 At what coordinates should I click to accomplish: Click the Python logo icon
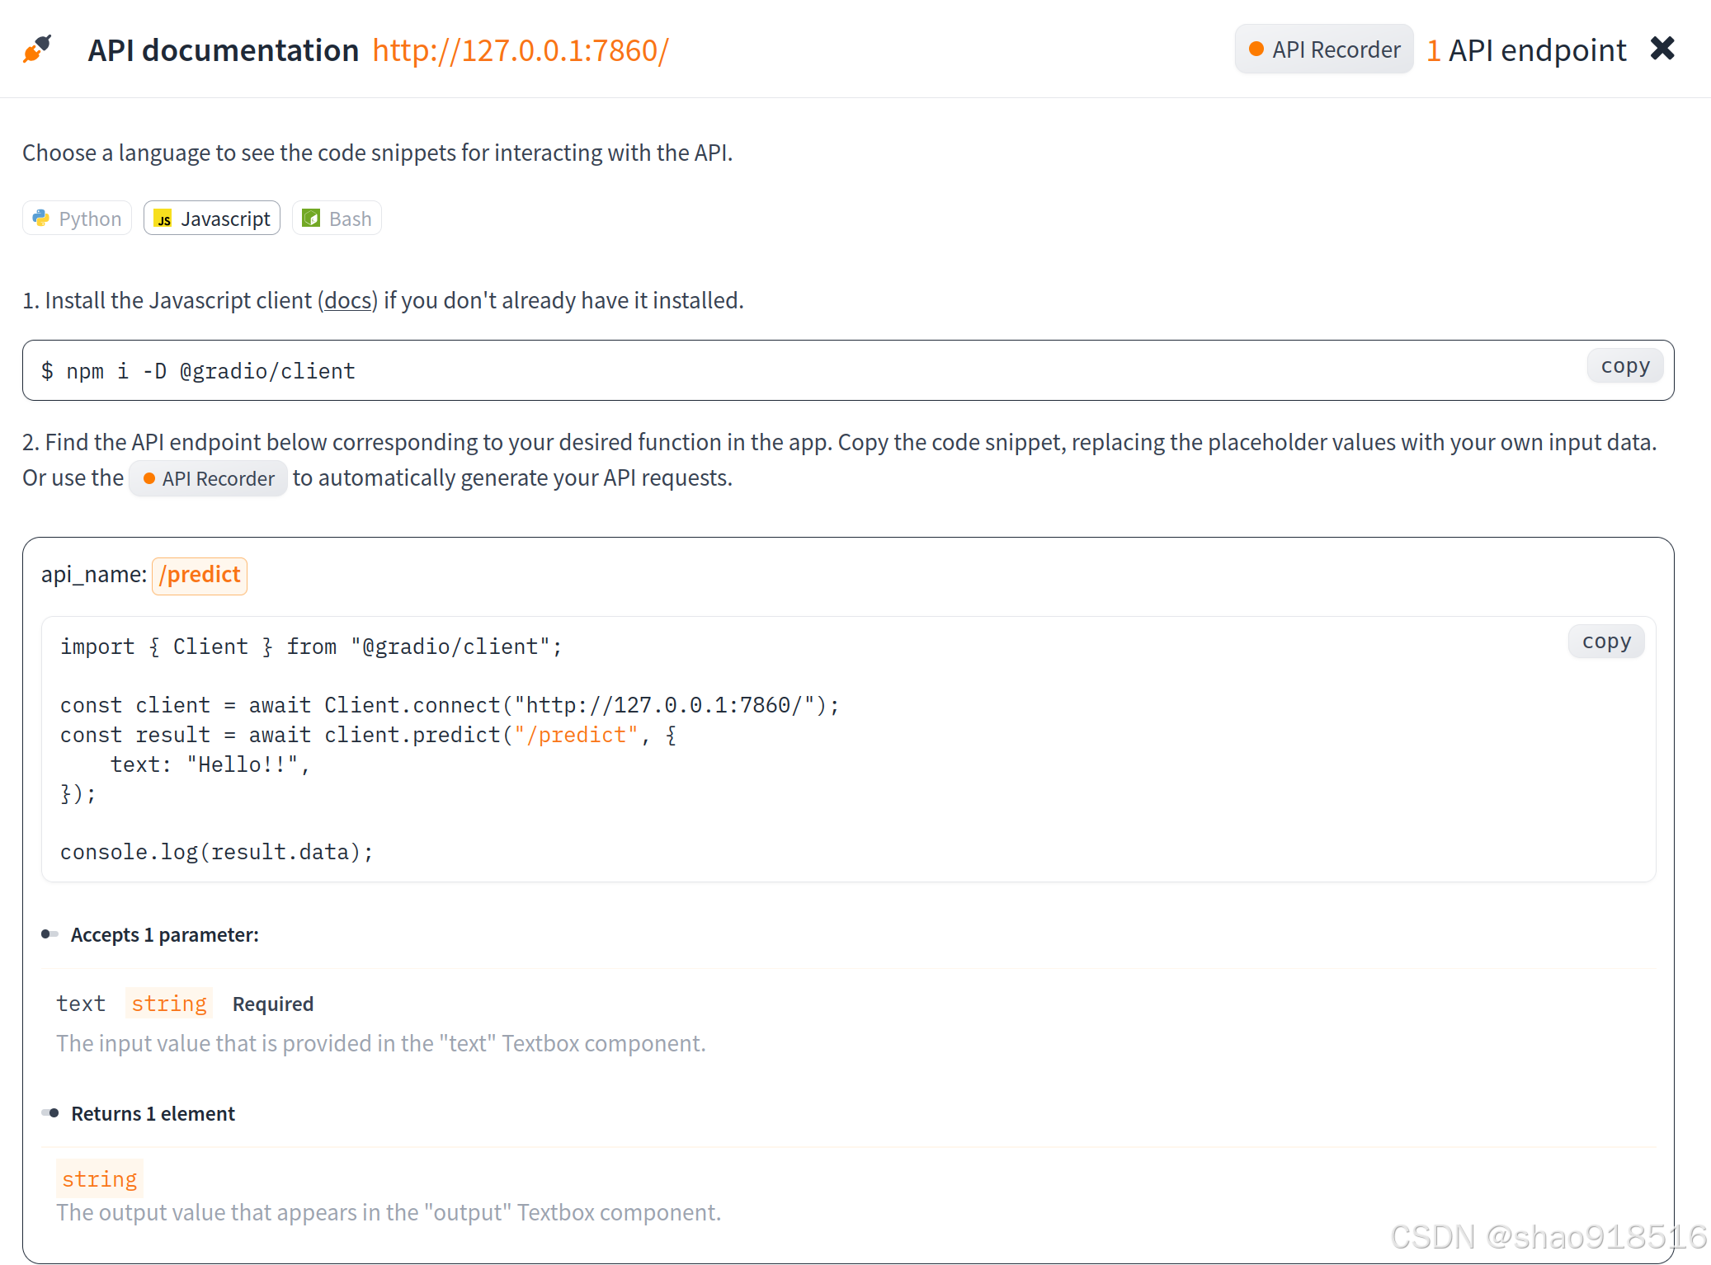[40, 218]
